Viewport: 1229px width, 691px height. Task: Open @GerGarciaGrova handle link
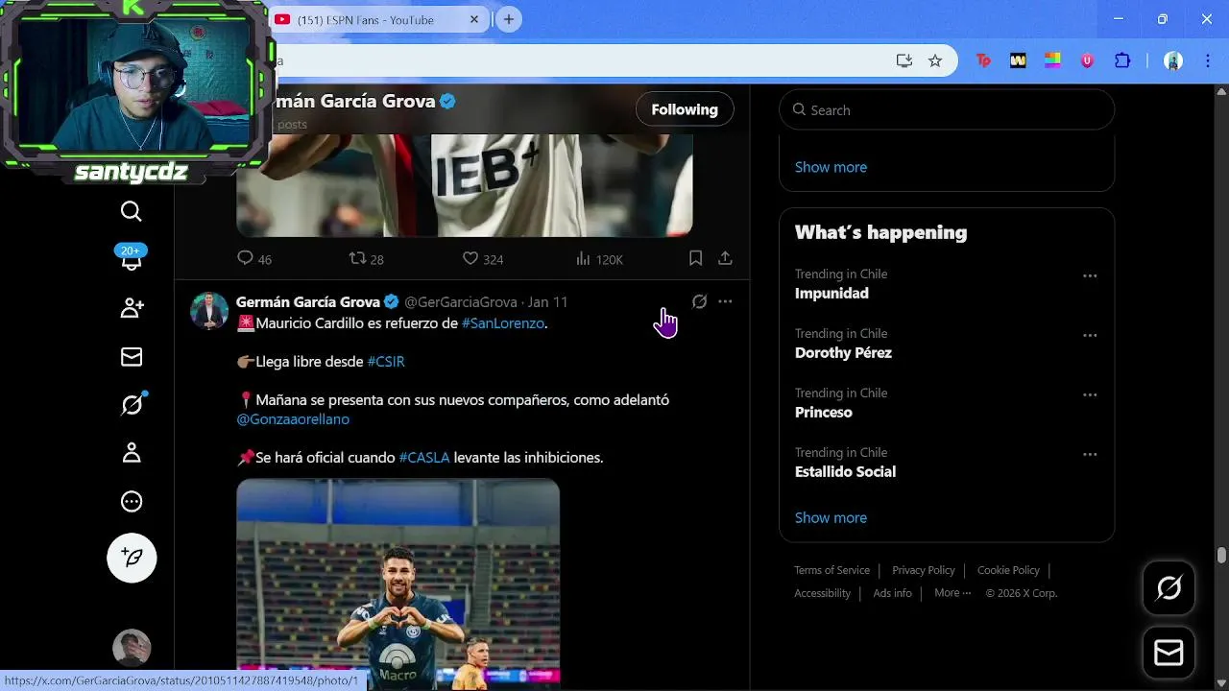461,302
